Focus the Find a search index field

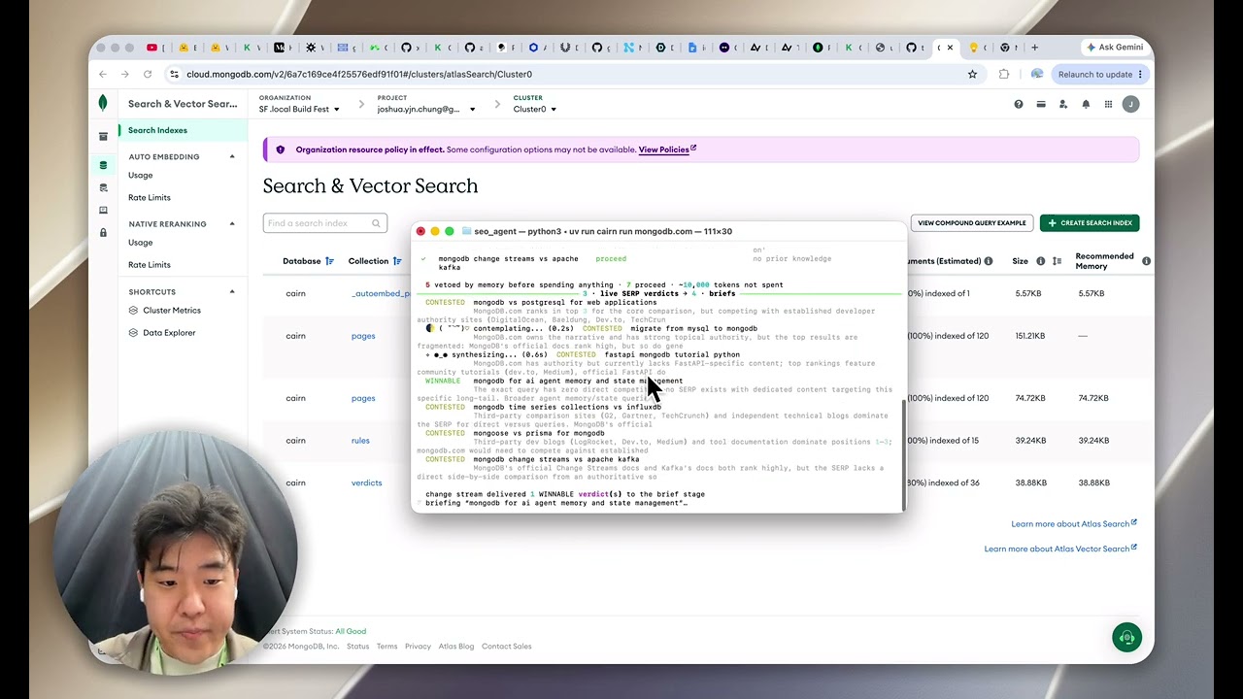[325, 223]
